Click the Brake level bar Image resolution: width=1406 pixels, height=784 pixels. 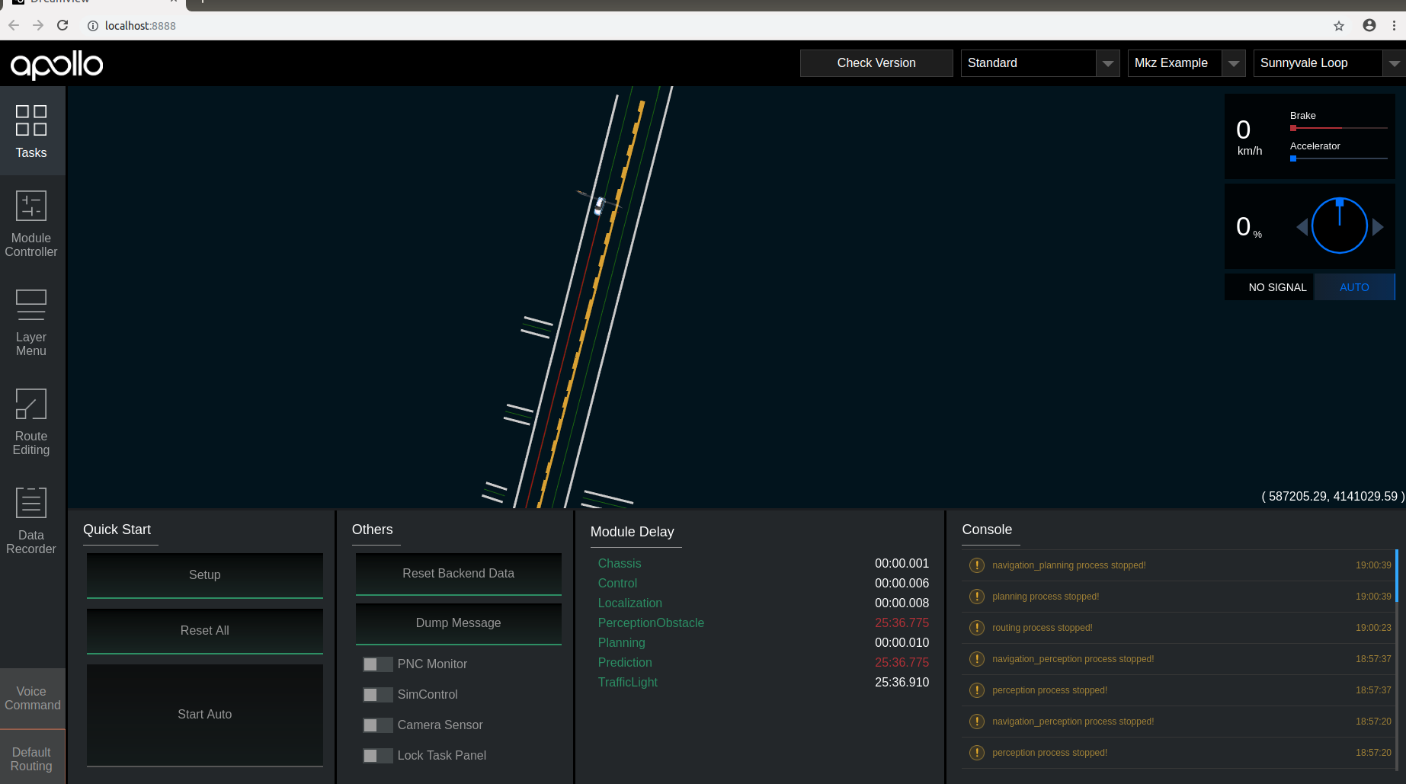point(1339,128)
